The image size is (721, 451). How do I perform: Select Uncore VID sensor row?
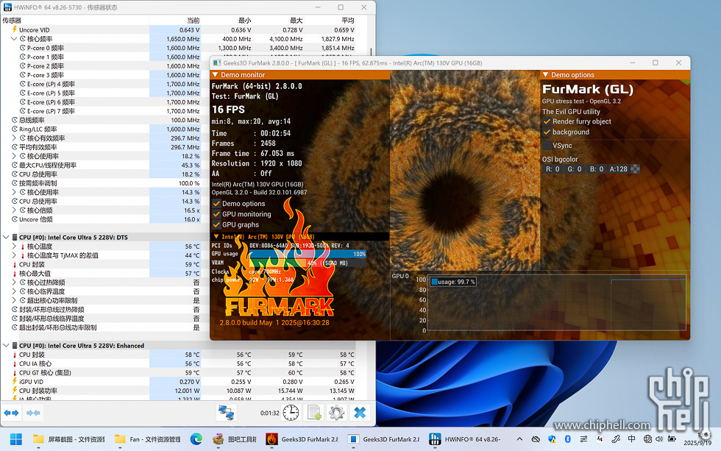pos(178,30)
